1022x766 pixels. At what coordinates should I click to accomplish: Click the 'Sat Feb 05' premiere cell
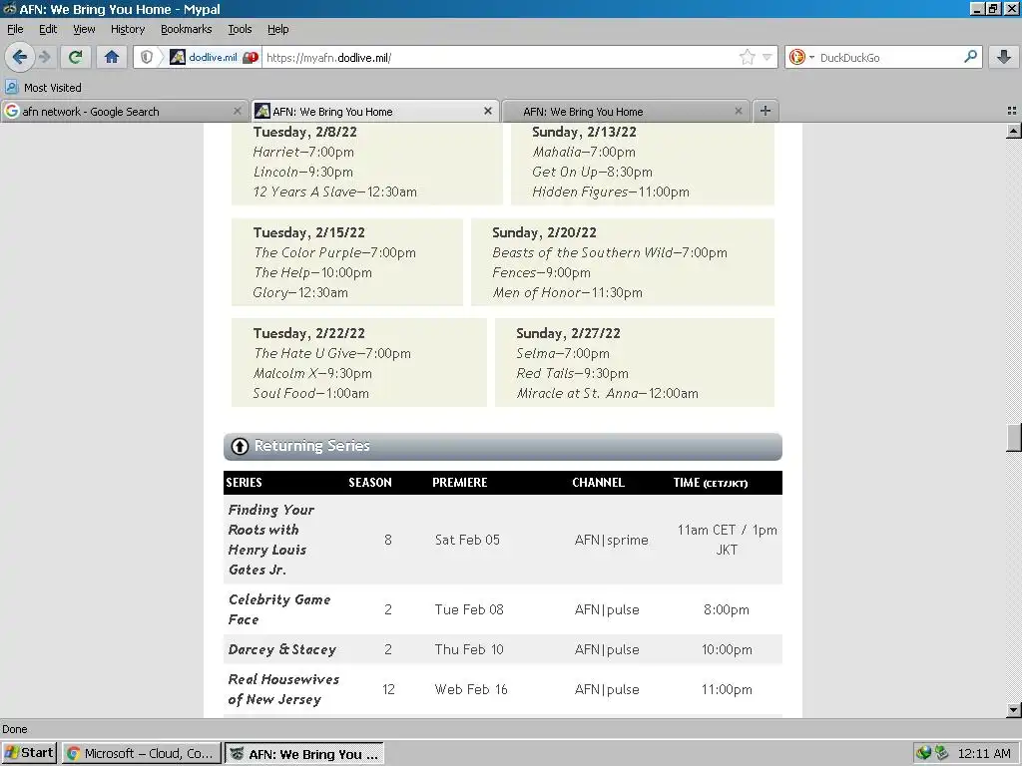click(467, 540)
